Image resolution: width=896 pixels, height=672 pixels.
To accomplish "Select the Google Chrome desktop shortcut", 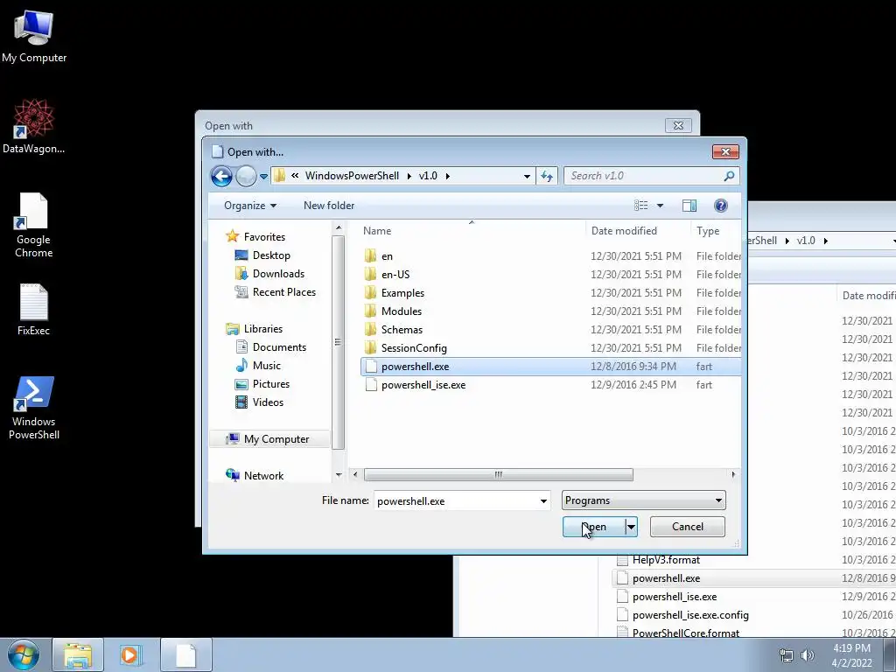I will click(34, 226).
